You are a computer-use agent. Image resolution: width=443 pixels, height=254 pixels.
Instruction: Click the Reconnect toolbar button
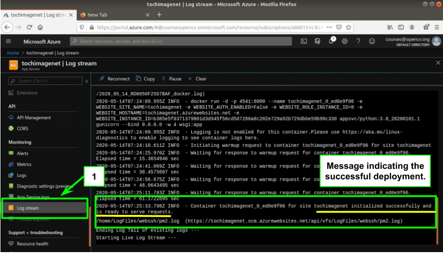point(114,79)
